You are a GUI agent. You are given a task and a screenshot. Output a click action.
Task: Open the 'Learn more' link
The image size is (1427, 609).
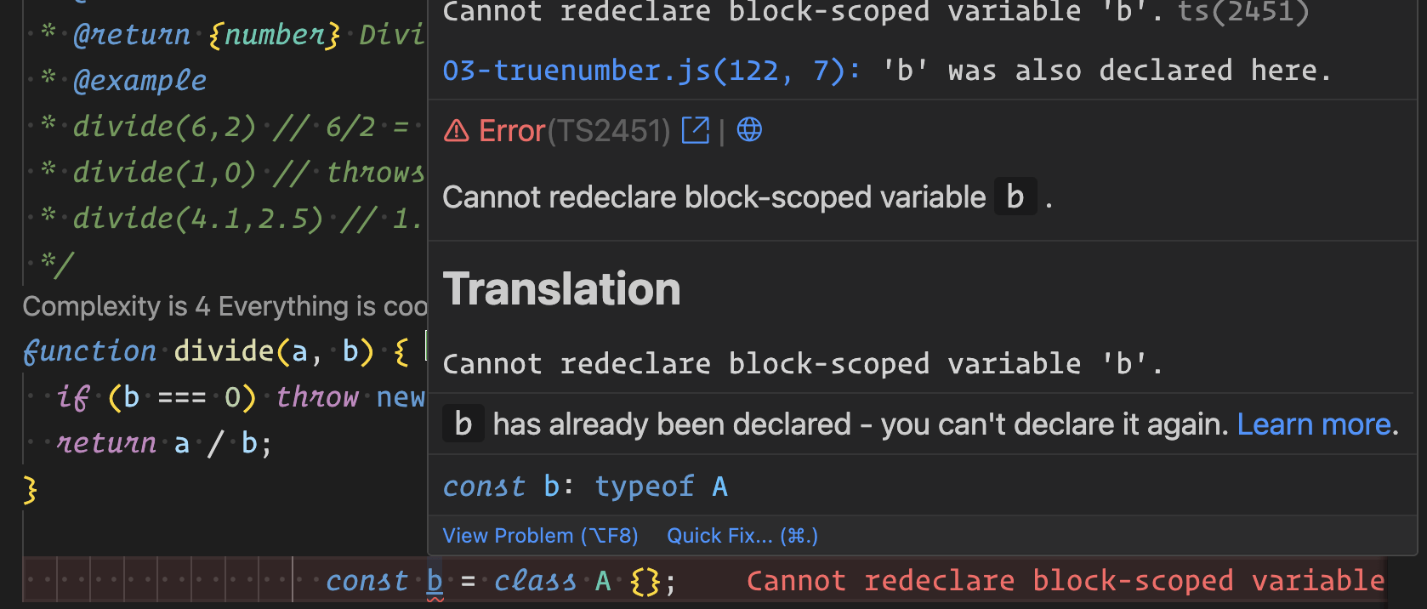tap(1316, 424)
